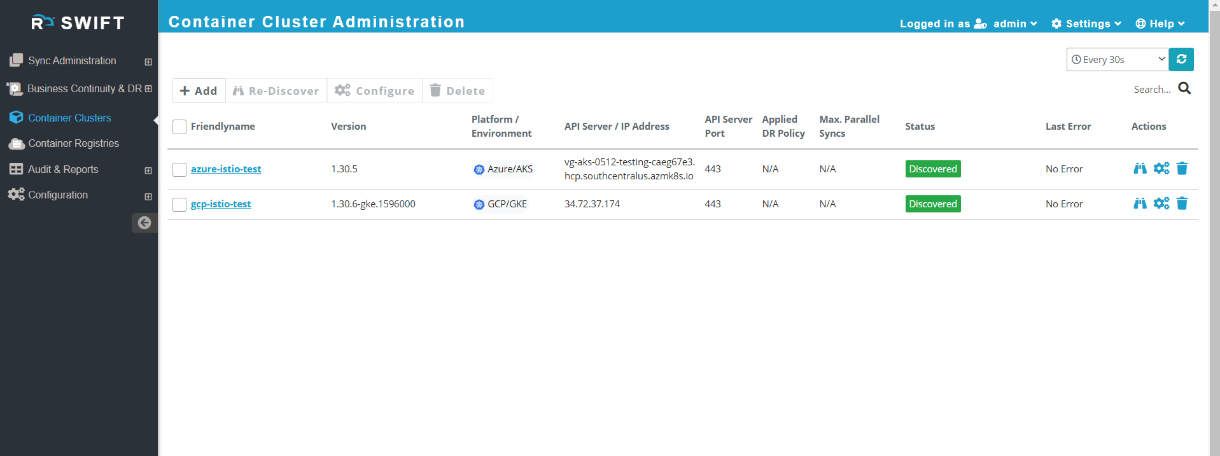Sort by the Status column header
This screenshot has width=1220, height=456.
click(x=920, y=126)
